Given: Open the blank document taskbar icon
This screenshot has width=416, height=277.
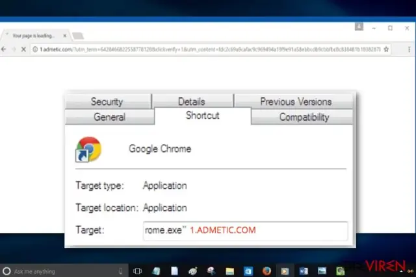Looking at the screenshot, I should [174, 271].
